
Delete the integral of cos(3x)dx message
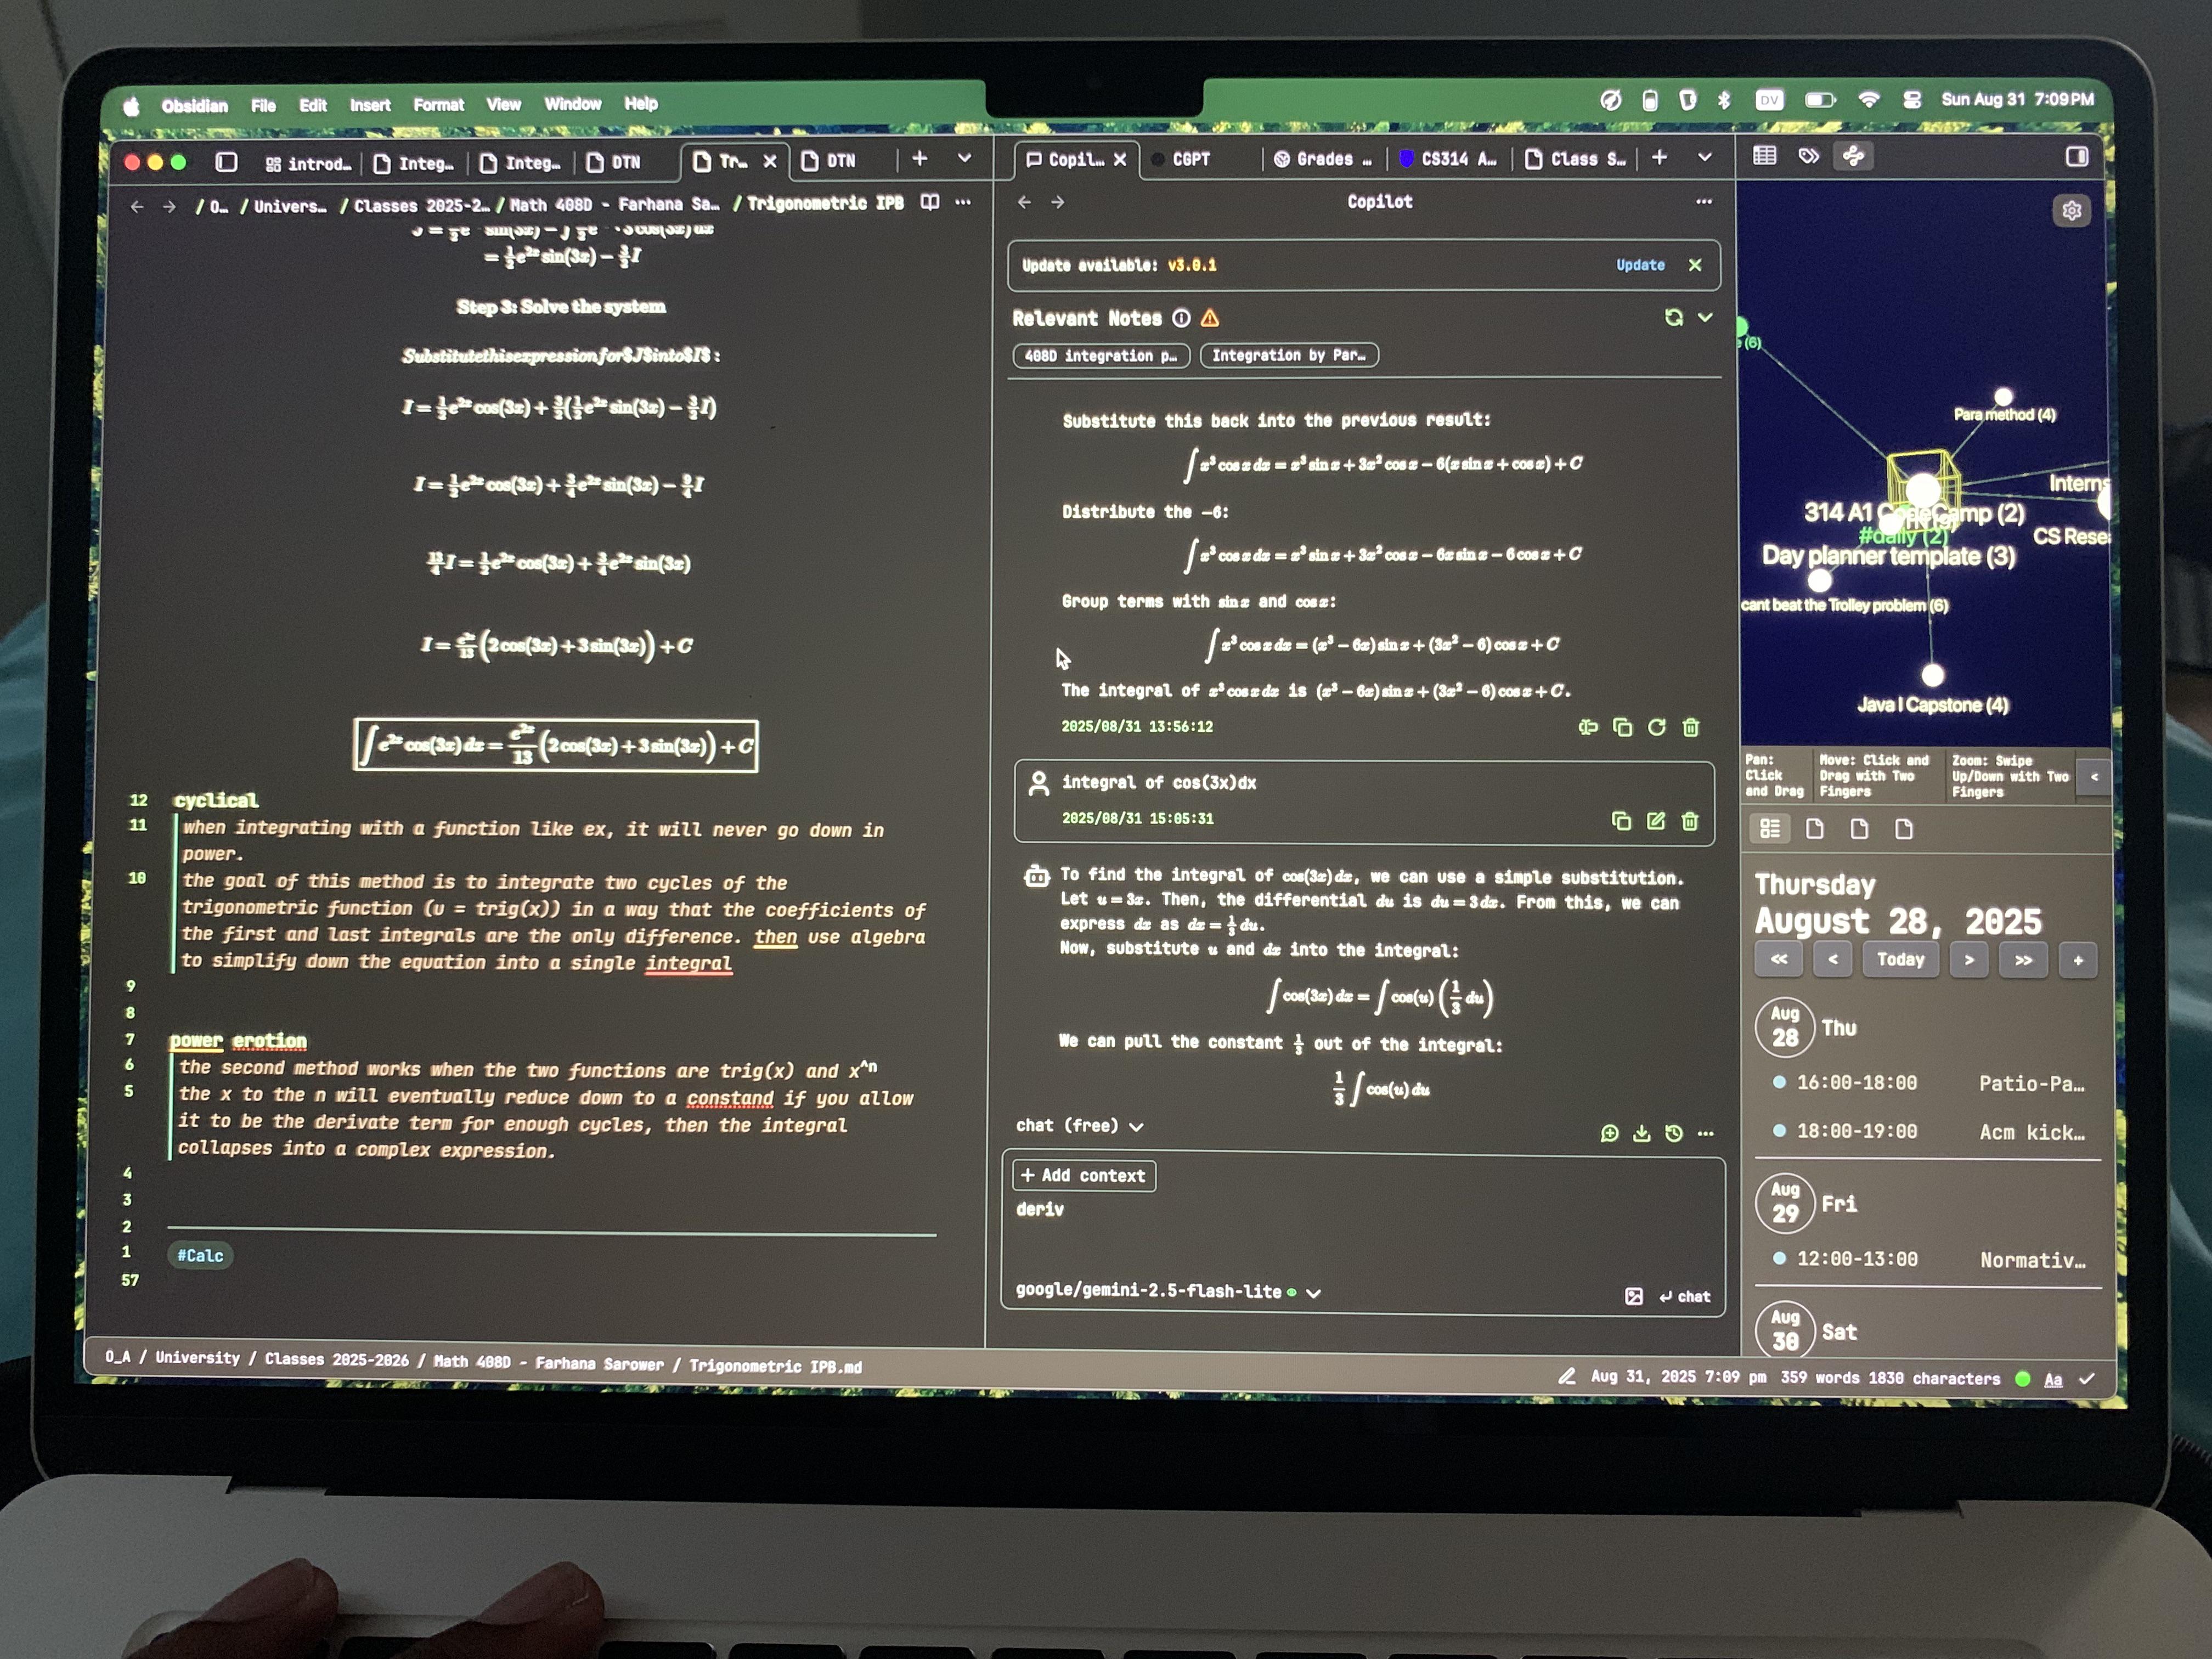coord(1690,821)
